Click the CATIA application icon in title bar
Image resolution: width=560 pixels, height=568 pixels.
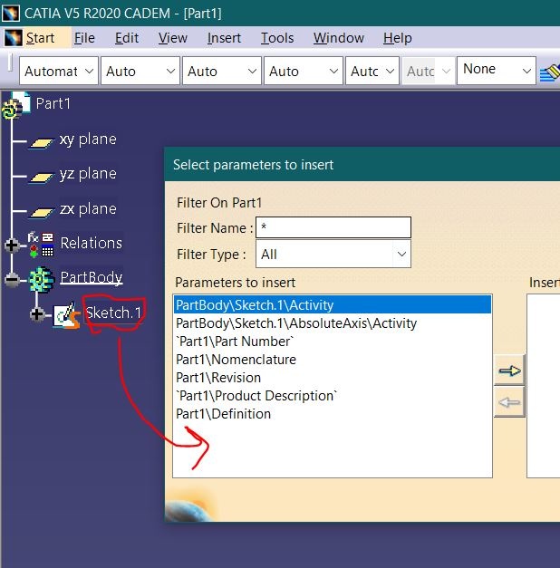11,13
